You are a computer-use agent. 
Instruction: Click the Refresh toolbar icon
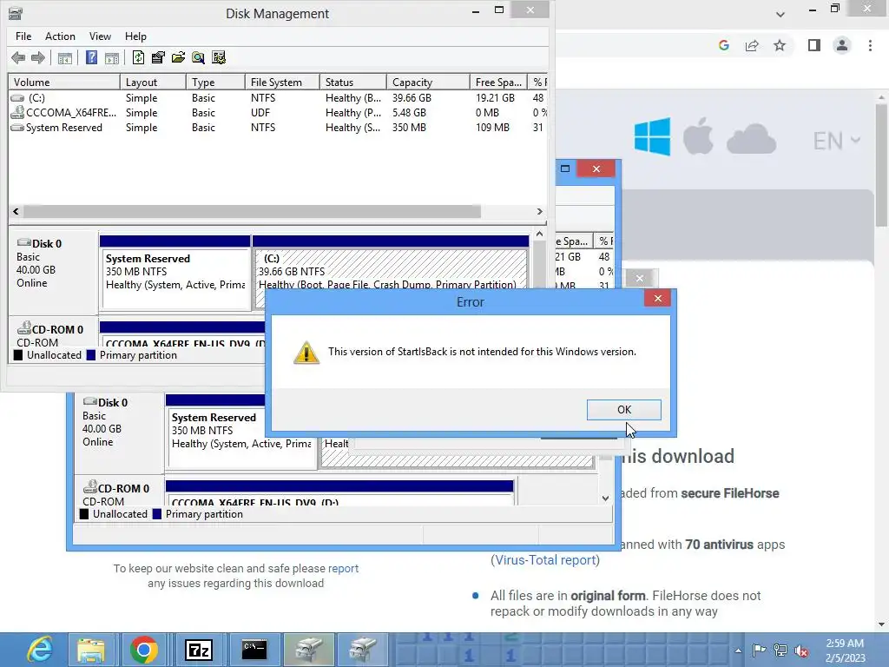pyautogui.click(x=138, y=57)
